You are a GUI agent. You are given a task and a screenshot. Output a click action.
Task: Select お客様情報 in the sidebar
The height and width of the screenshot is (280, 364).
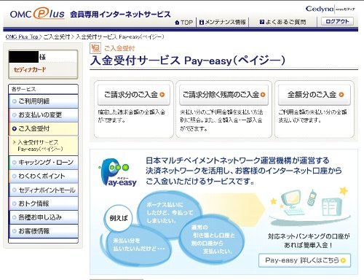44,230
